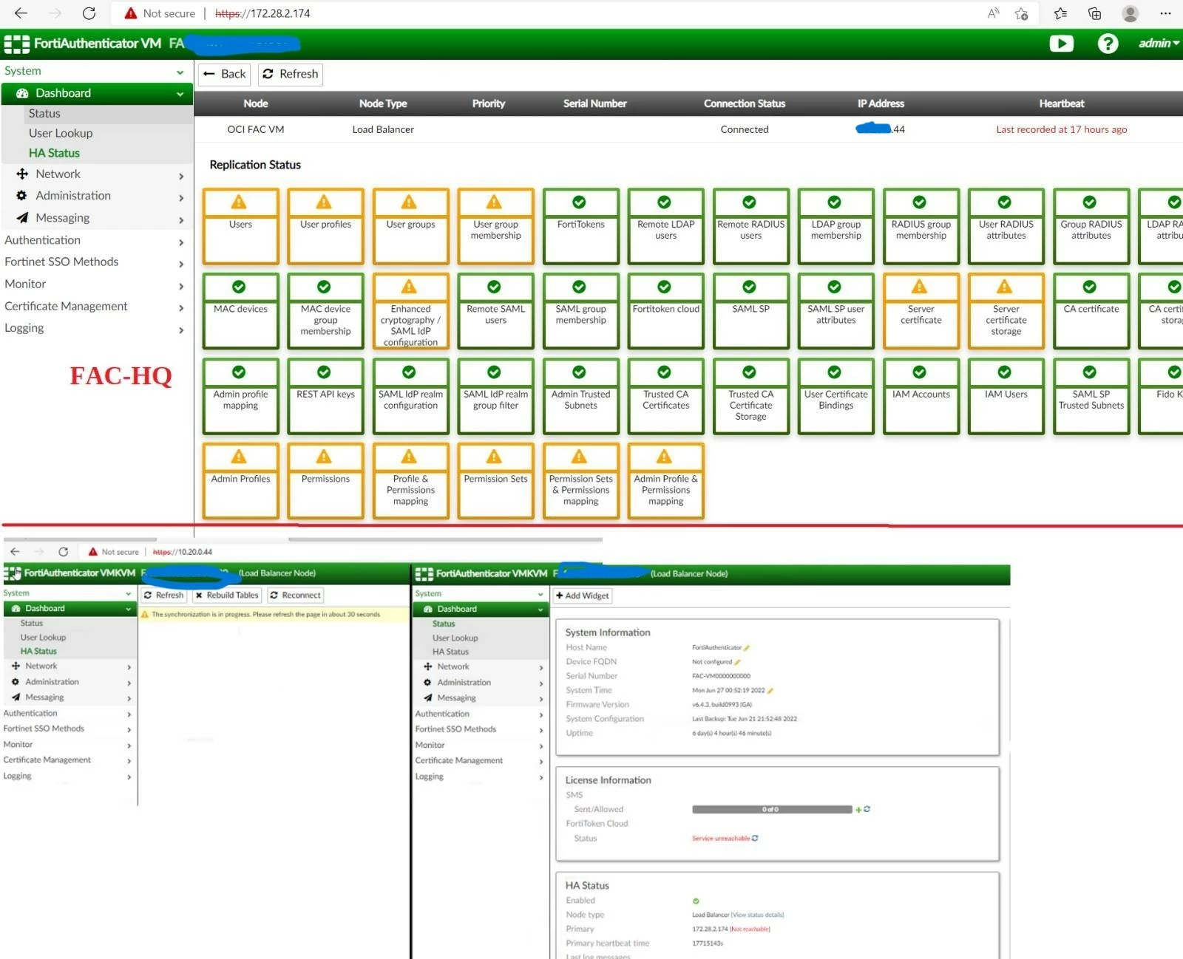The height and width of the screenshot is (959, 1183).
Task: Edit Host Name with pencil icon
Action: tap(747, 648)
